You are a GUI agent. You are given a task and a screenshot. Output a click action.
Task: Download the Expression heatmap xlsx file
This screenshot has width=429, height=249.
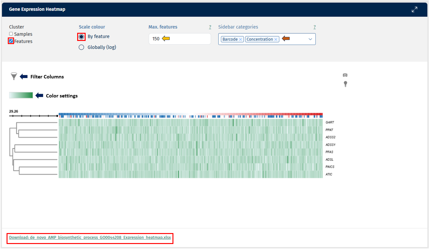click(90, 237)
